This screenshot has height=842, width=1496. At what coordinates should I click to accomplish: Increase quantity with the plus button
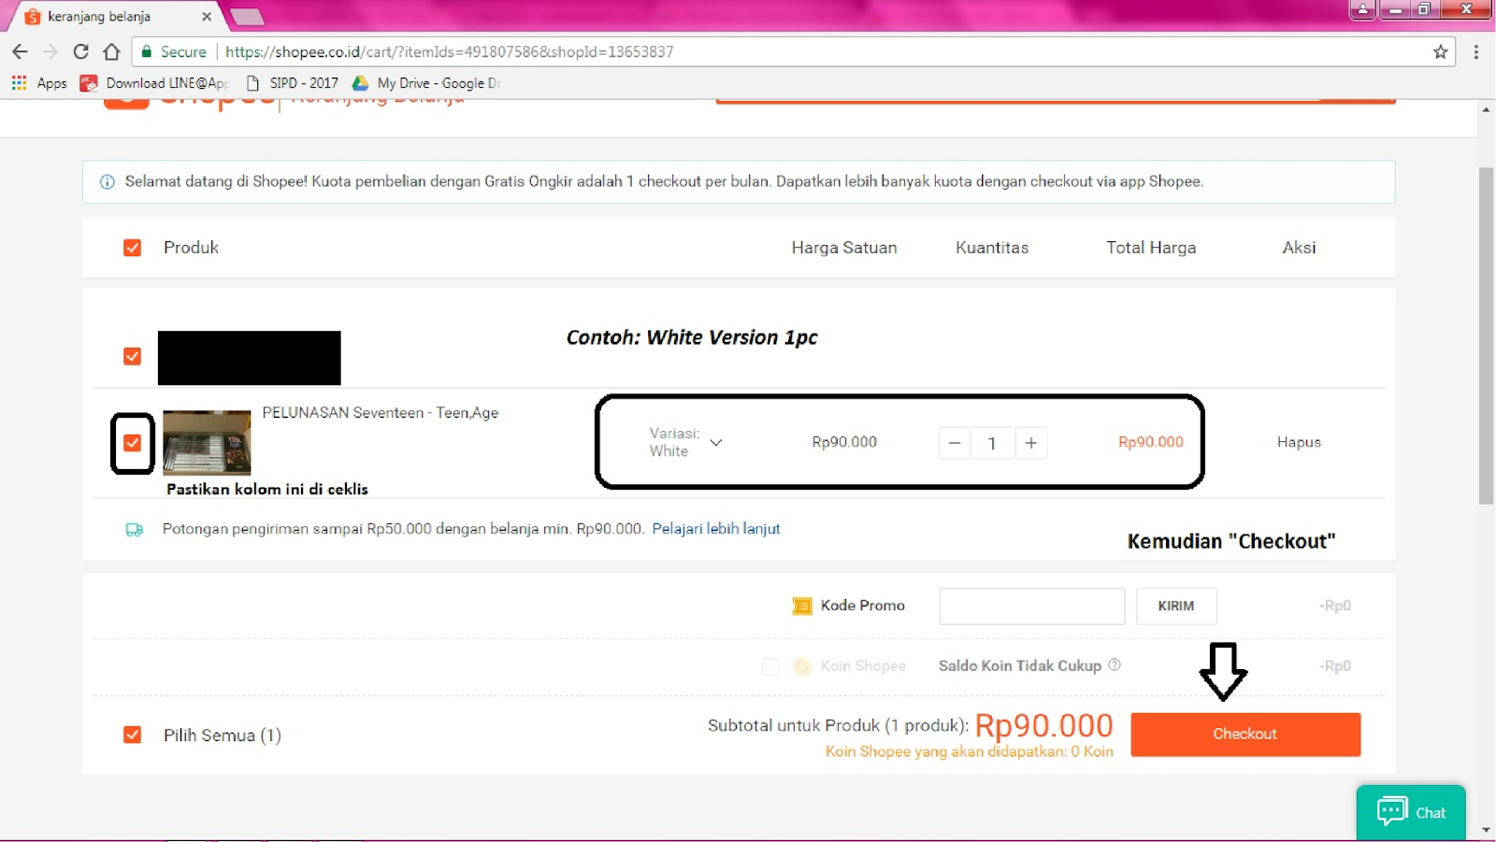click(1030, 443)
